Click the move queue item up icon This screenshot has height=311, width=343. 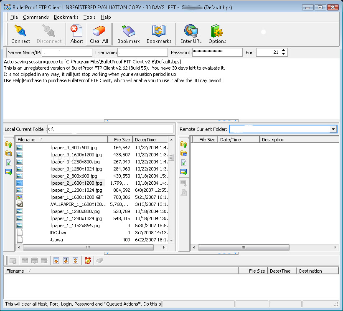tap(25, 261)
